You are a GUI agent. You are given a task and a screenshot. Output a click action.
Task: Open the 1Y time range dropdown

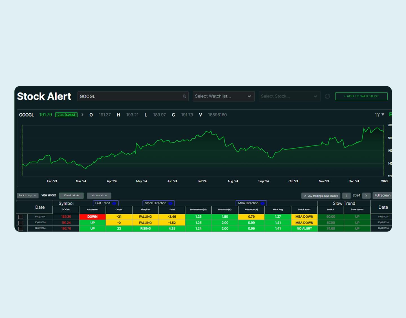pyautogui.click(x=379, y=115)
